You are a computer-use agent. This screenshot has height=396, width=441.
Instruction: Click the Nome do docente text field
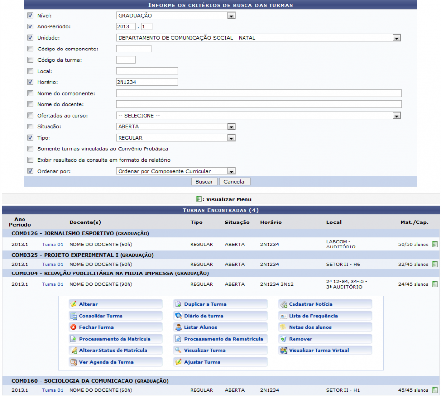[x=259, y=104]
